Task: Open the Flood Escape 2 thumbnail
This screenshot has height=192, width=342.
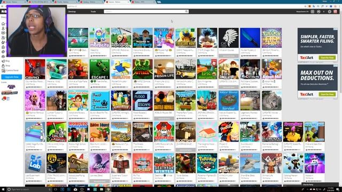Action: [143, 101]
